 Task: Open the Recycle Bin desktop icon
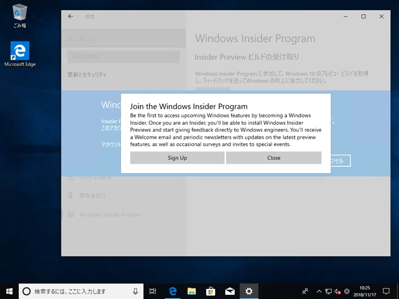pyautogui.click(x=19, y=16)
